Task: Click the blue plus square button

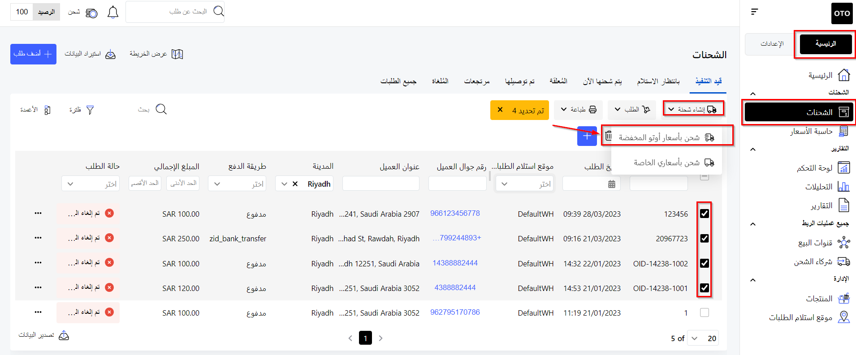Action: [x=587, y=136]
